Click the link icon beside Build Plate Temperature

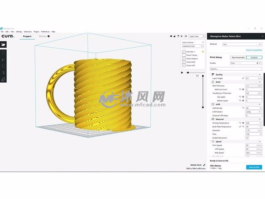(x=240, y=126)
